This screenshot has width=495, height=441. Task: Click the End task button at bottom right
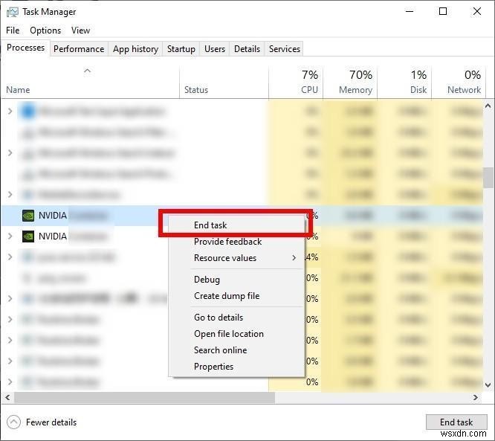456,422
